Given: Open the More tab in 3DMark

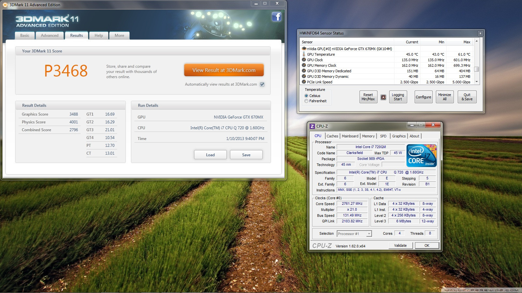Looking at the screenshot, I should [x=119, y=35].
